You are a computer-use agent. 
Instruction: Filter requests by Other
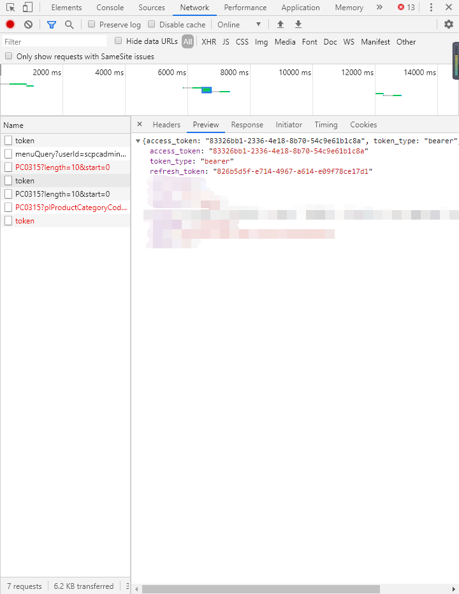[406, 41]
